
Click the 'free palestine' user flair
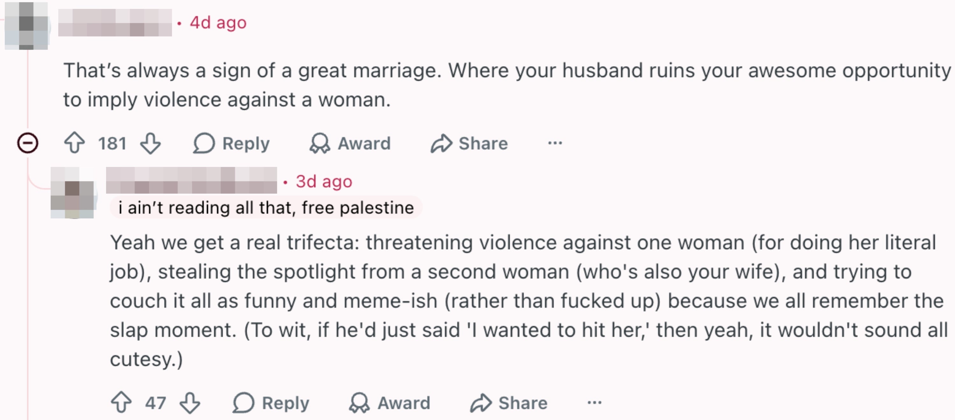266,207
